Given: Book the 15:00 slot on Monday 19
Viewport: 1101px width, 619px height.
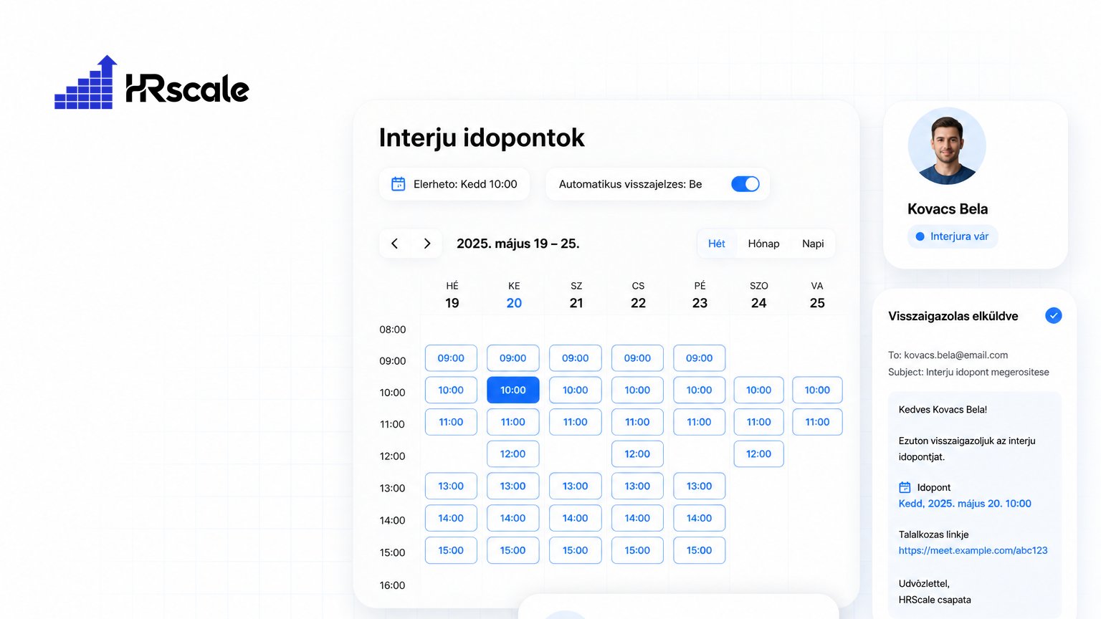Looking at the screenshot, I should [x=451, y=550].
